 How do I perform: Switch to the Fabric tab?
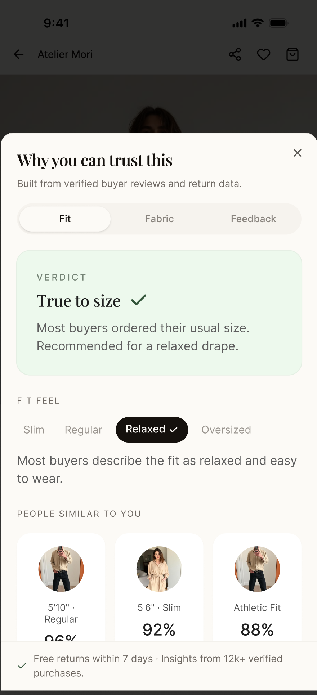pyautogui.click(x=159, y=219)
